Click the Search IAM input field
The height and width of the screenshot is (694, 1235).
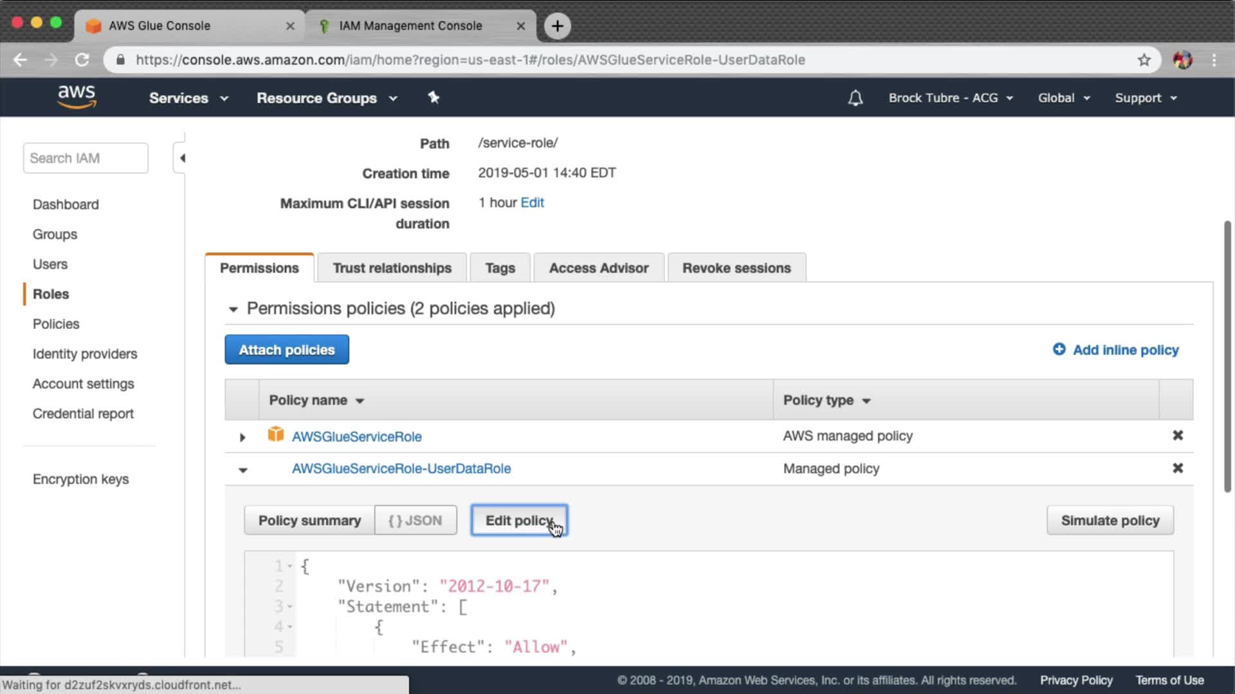[x=86, y=158]
